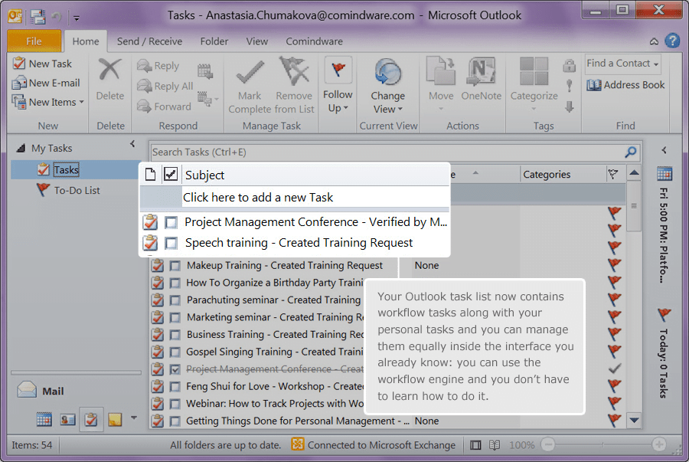Open Find a Contact search box

(620, 64)
